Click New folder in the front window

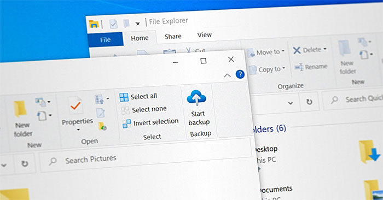(x=22, y=118)
